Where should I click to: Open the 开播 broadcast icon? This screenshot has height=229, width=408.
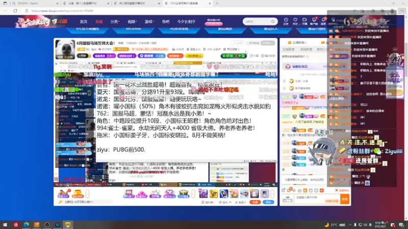pyautogui.click(x=304, y=21)
